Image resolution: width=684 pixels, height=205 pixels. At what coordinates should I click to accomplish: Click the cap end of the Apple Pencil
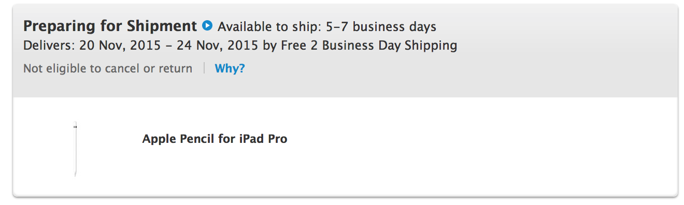(x=75, y=126)
